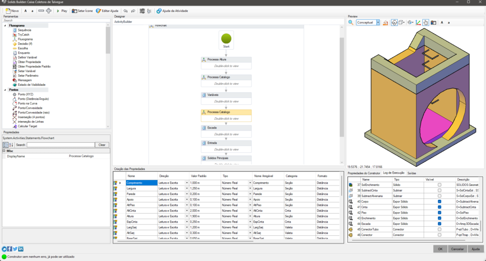Viewport: 486px width, 261px height.
Task: Click the large 'A' icon in Preview toolbar
Action: [442, 22]
